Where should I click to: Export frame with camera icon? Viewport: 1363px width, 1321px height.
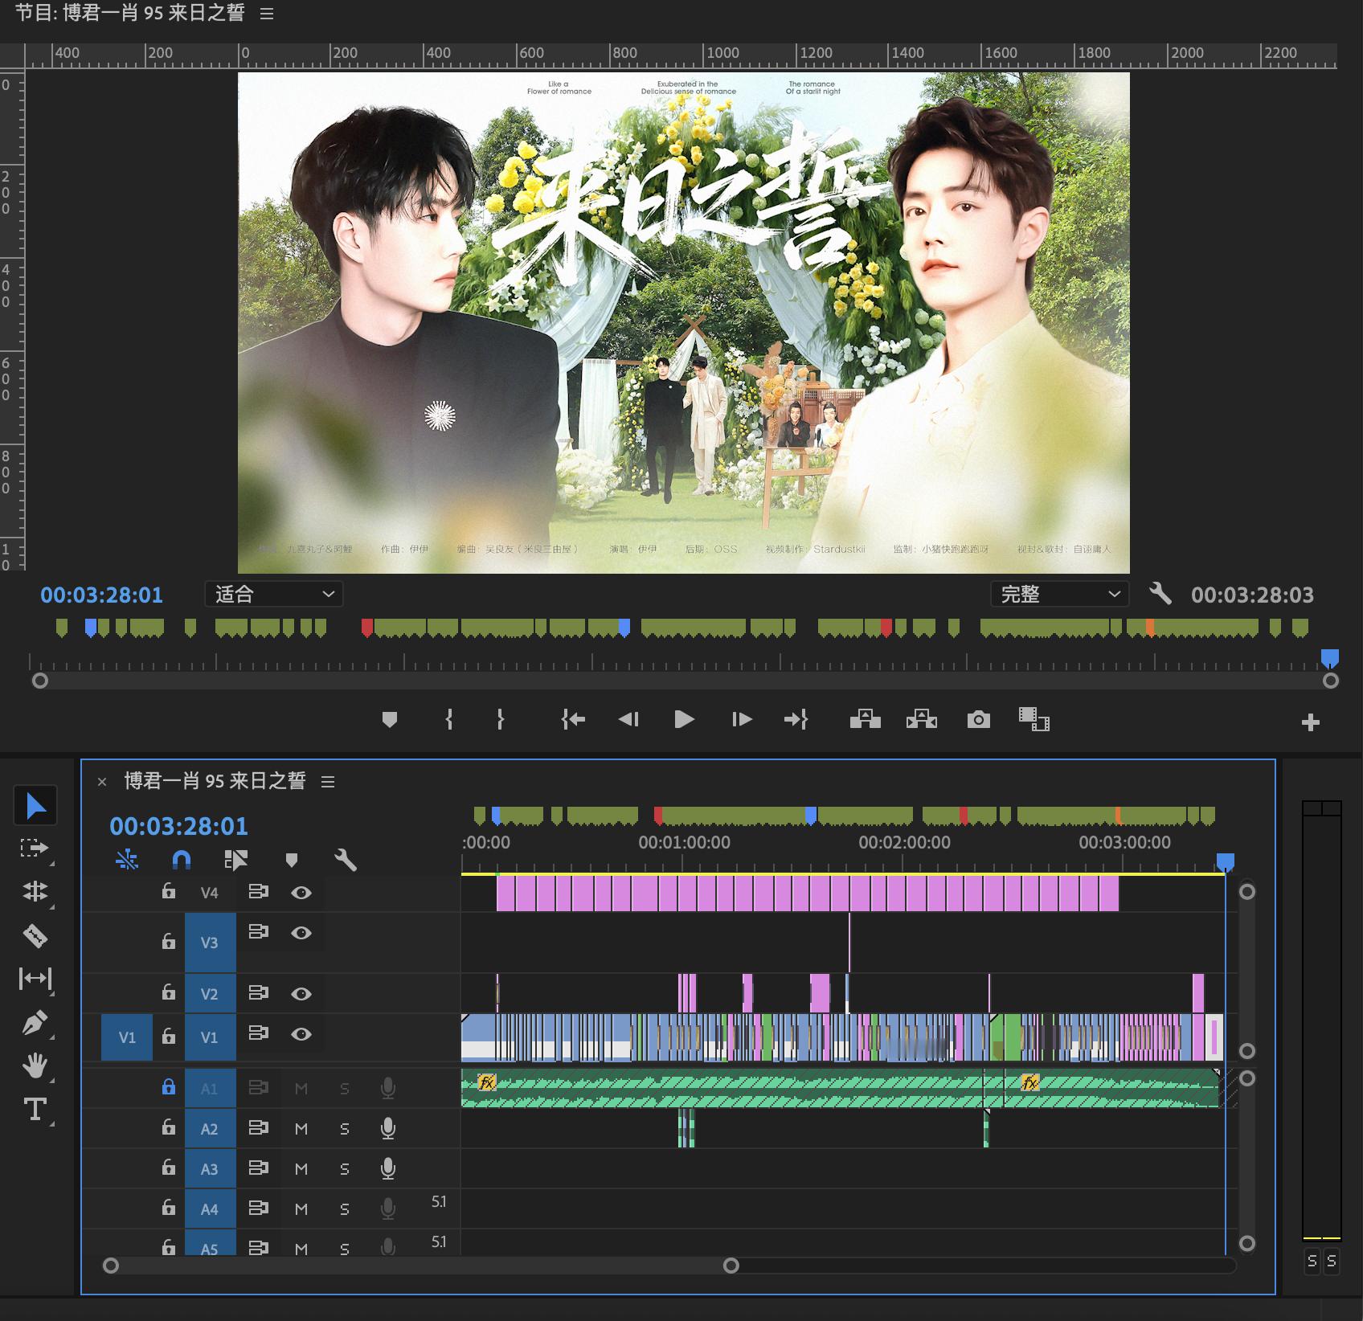978,719
